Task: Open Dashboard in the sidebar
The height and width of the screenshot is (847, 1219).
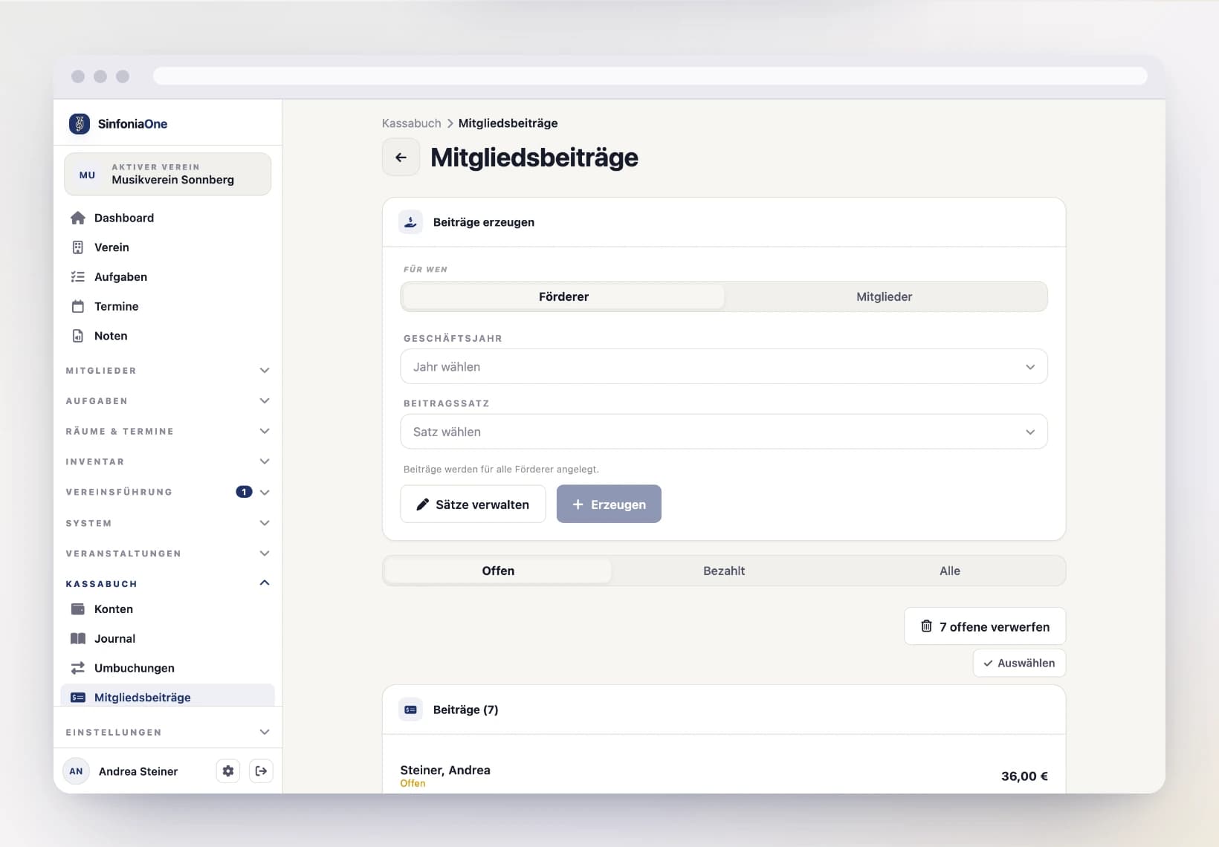Action: [167, 218]
